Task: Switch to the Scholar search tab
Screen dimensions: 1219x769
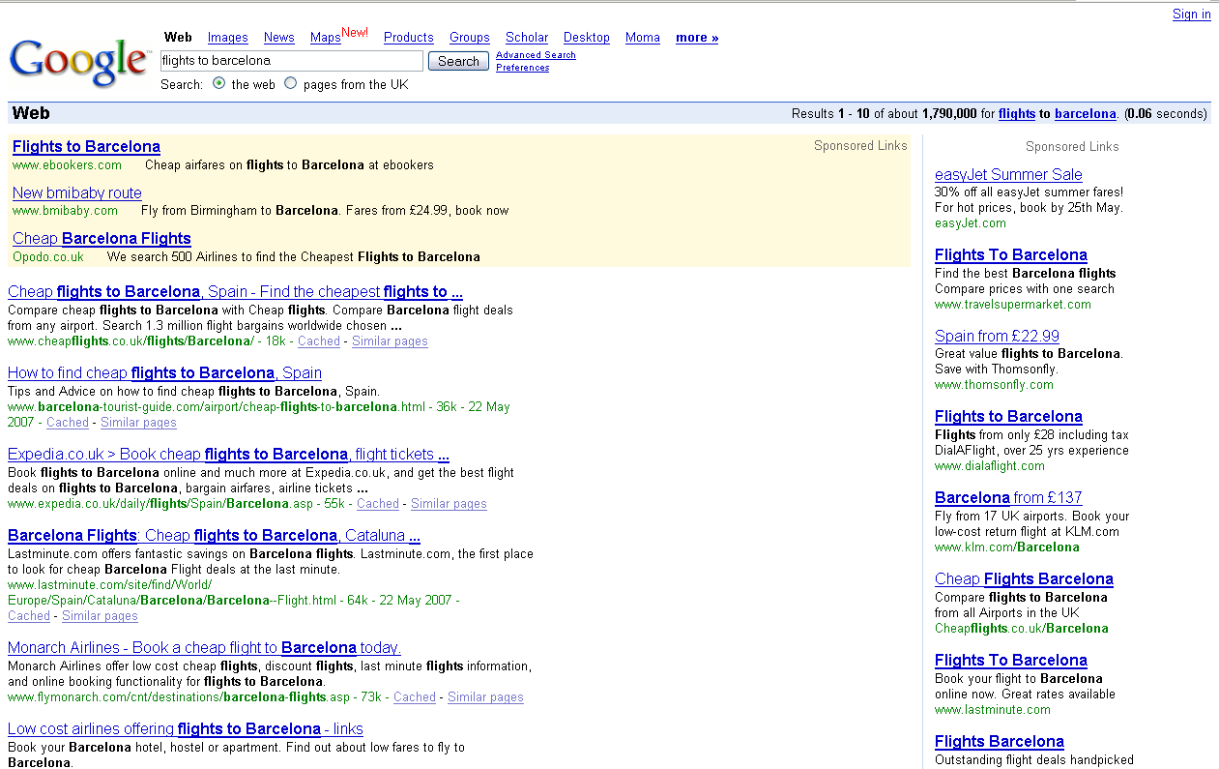Action: (x=527, y=38)
